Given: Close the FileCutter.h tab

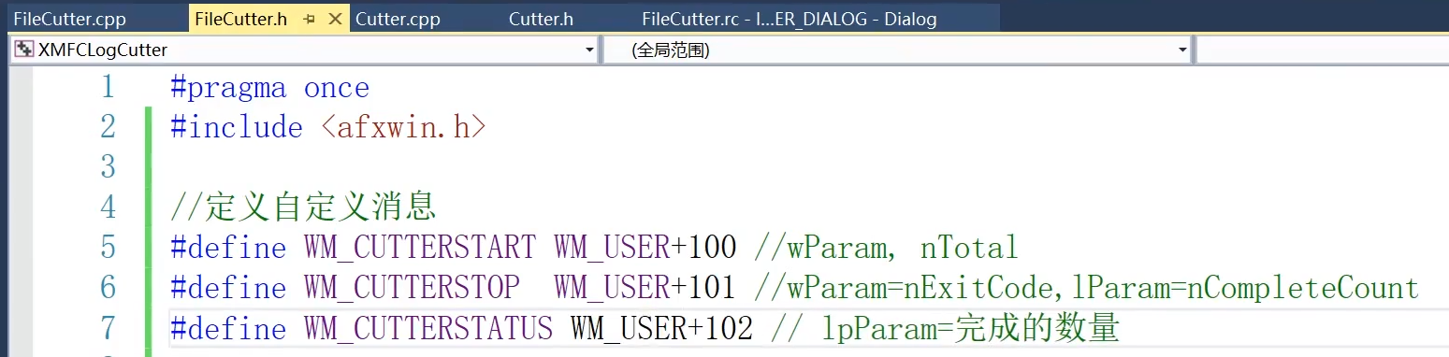Looking at the screenshot, I should coord(336,19).
